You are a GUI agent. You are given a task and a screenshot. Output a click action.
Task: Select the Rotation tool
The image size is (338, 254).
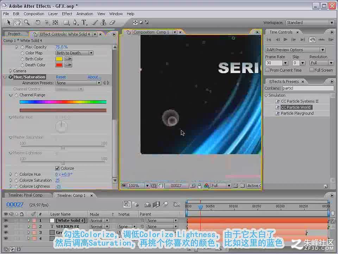click(38, 22)
